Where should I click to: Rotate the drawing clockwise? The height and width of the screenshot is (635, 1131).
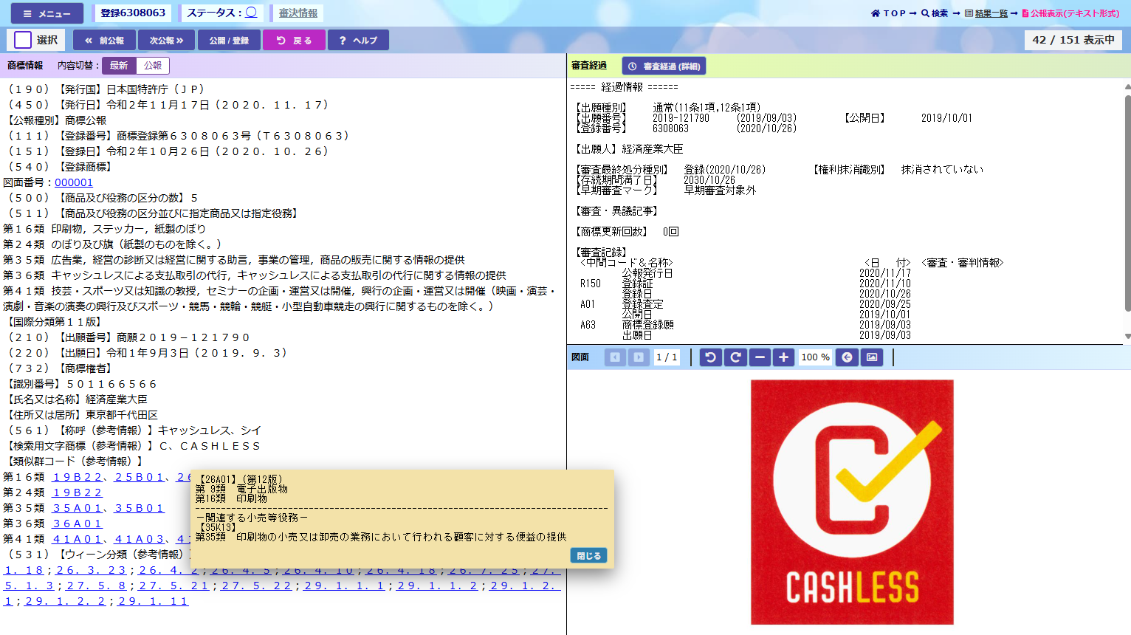pos(735,357)
